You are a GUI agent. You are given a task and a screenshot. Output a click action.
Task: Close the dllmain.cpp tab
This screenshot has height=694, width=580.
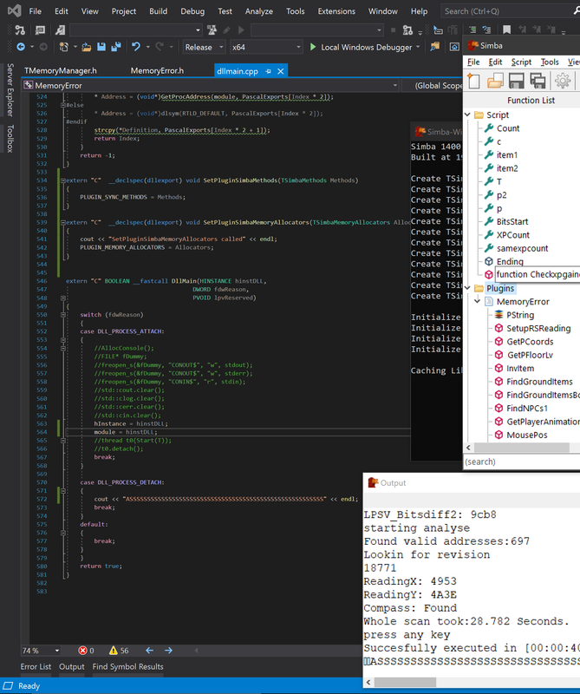281,71
